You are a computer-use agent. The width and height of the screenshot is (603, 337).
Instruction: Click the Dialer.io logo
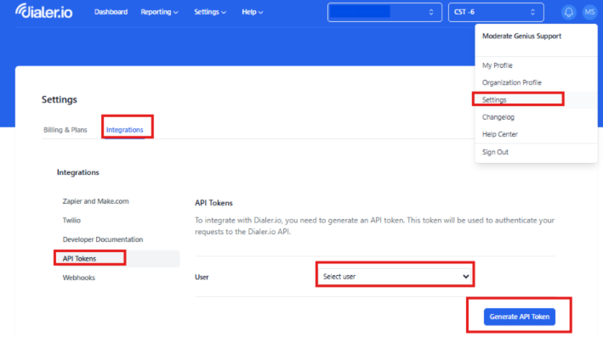pos(44,12)
